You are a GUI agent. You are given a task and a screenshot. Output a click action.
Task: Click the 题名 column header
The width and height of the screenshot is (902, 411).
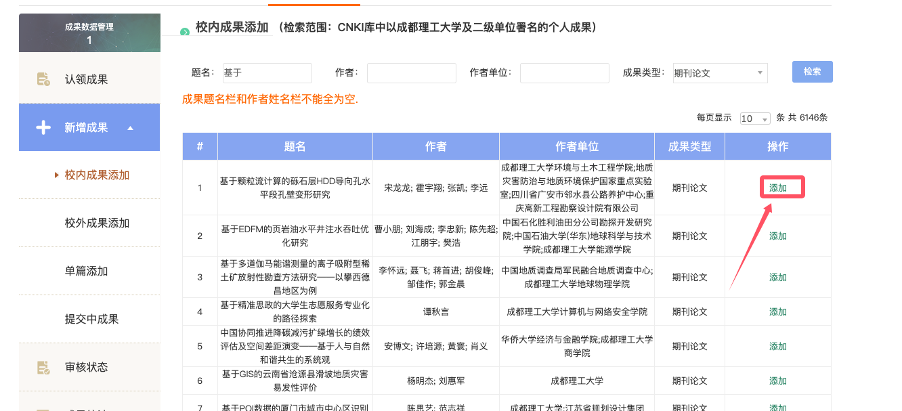pyautogui.click(x=295, y=147)
